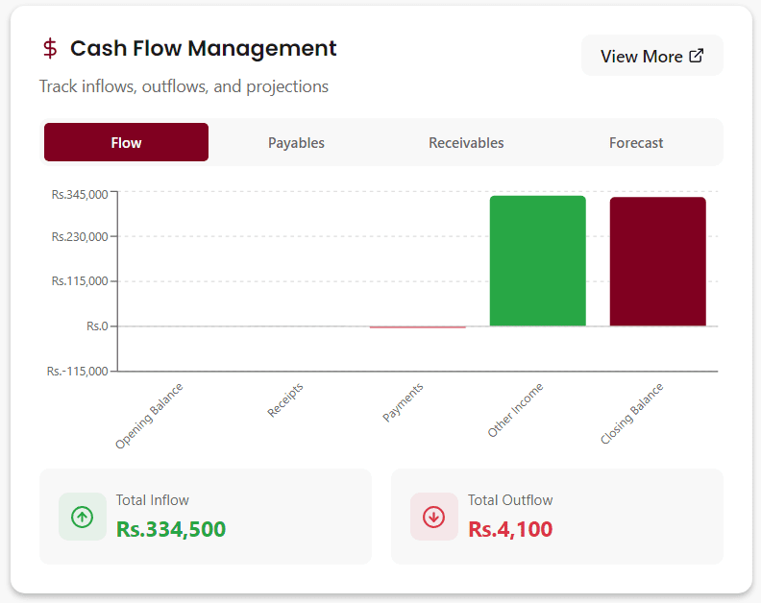Select the Receivables tab
Viewport: 761px width, 603px height.
point(466,142)
